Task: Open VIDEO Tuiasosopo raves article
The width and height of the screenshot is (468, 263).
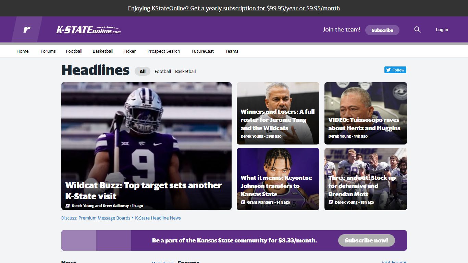Action: [366, 113]
